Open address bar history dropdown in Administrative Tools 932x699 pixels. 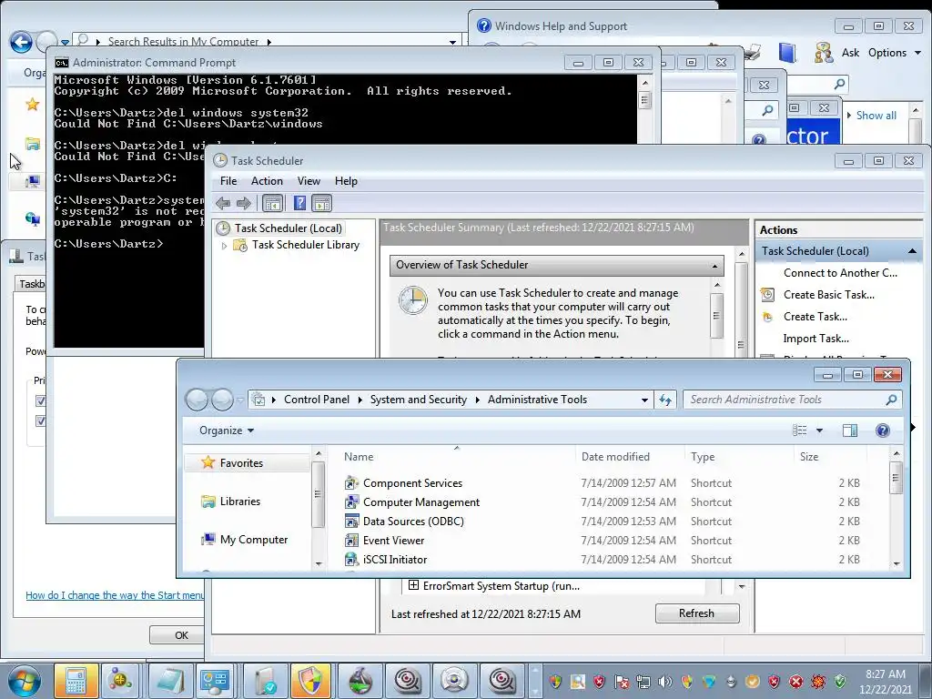click(x=644, y=400)
